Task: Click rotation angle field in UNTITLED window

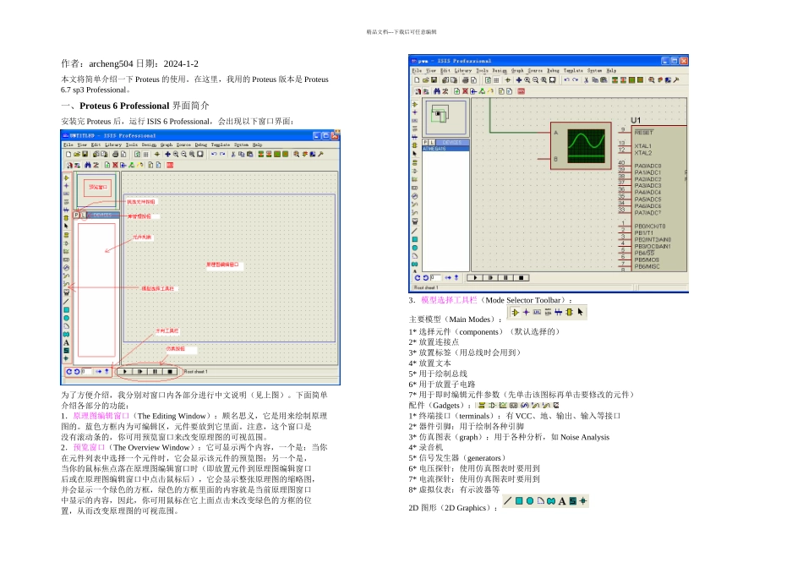Action: point(86,371)
